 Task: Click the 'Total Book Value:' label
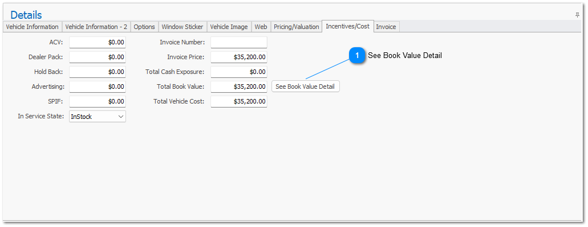[180, 87]
